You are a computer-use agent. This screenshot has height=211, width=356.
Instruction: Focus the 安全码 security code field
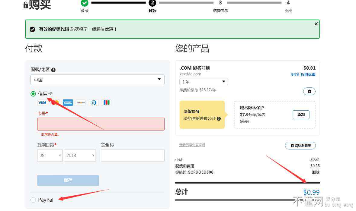133,156
